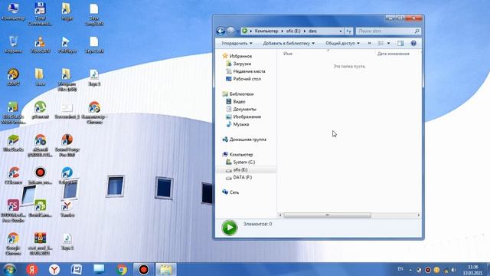Select Домашняя группа in navigation pane
This screenshot has height=276, width=490.
click(248, 140)
